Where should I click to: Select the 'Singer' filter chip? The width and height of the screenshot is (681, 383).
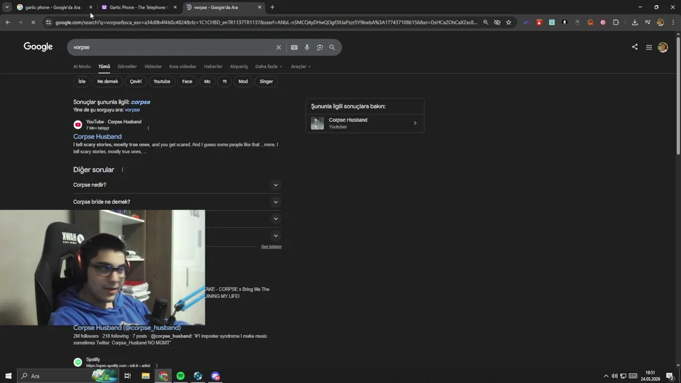coord(266,81)
